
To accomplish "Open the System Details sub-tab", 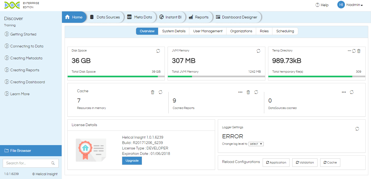I will tap(174, 31).
